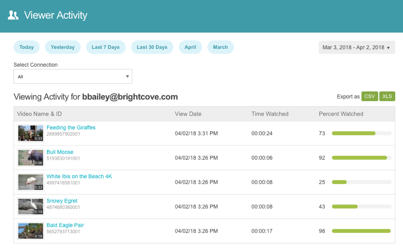Click the White Ibis video thumbnail
The width and height of the screenshot is (403, 248).
tap(30, 182)
